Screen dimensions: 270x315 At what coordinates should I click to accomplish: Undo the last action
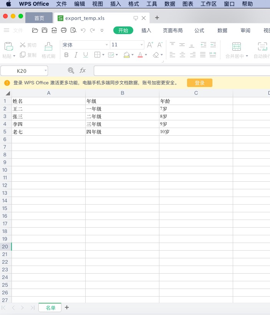click(83, 30)
